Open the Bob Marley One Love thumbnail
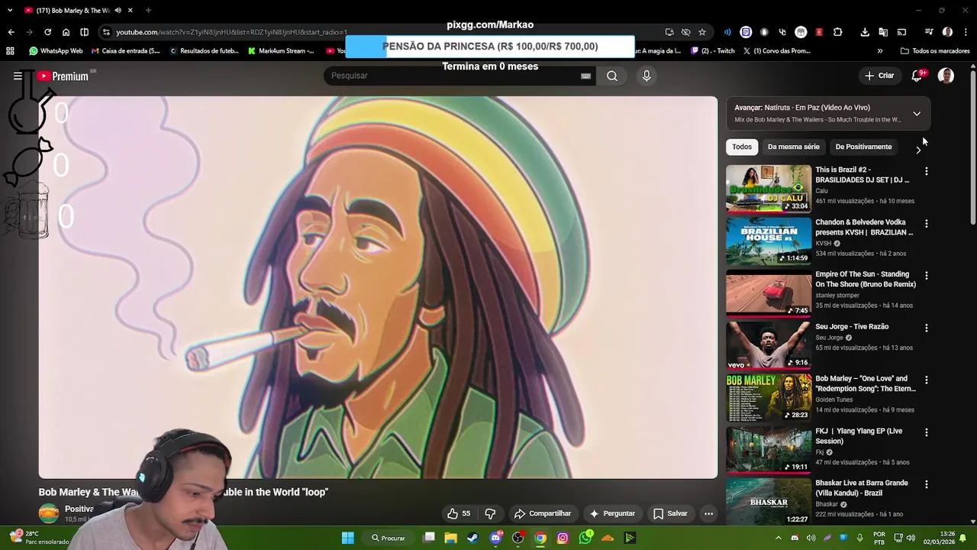Viewport: 977px width, 550px height. [769, 397]
